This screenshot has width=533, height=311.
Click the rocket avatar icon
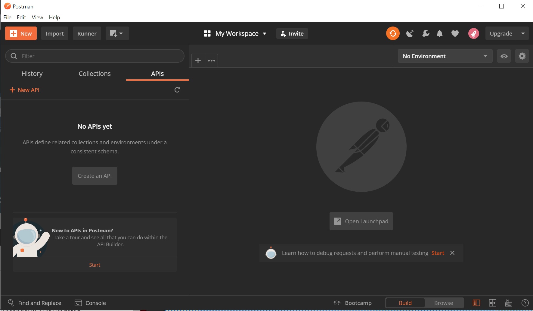473,33
